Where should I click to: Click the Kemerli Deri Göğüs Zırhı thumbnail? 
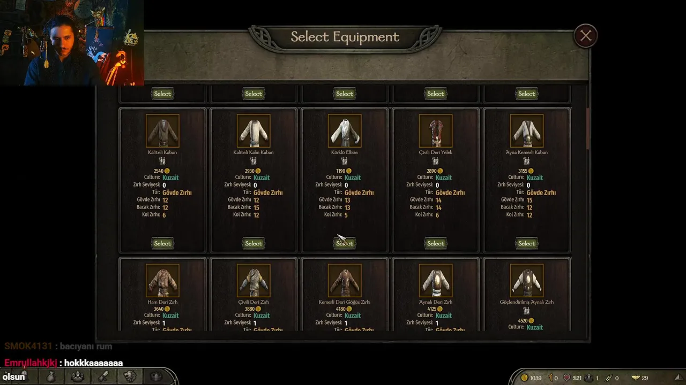(345, 280)
